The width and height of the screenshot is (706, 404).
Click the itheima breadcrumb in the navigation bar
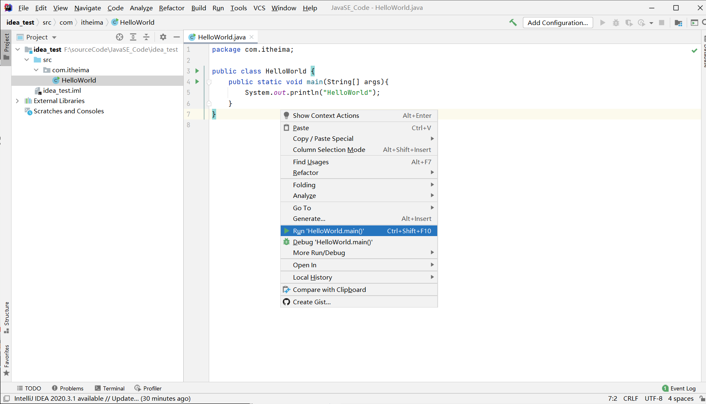92,22
